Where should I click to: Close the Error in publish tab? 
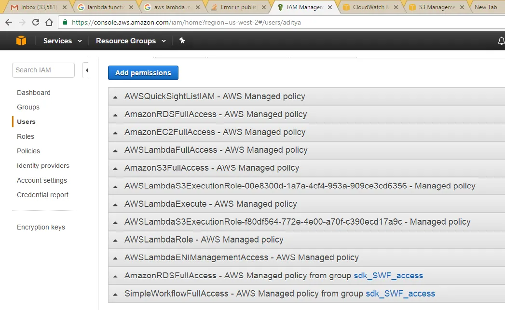[264, 7]
